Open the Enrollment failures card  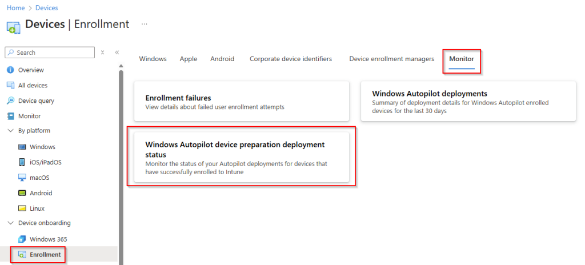(x=241, y=101)
